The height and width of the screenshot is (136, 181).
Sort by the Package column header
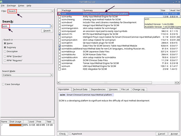[72, 11]
